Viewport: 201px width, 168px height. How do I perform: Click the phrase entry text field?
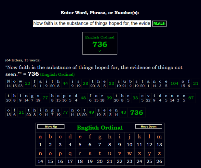pyautogui.click(x=92, y=24)
